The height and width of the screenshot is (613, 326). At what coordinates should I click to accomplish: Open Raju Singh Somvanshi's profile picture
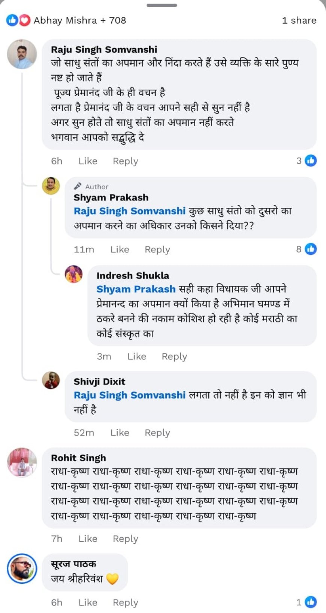(22, 54)
